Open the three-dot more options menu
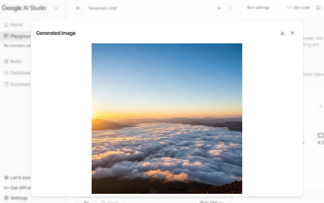The image size is (324, 203). click(x=230, y=8)
